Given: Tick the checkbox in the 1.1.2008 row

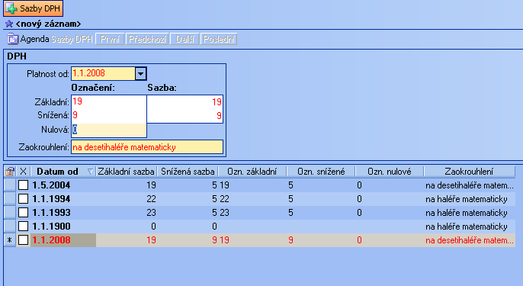Looking at the screenshot, I should click(x=23, y=240).
